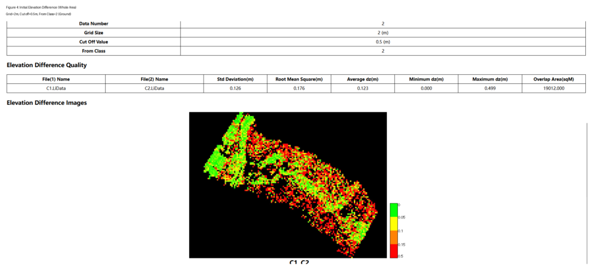Click the elevation difference map image
This screenshot has width=594, height=270.
tap(288, 185)
